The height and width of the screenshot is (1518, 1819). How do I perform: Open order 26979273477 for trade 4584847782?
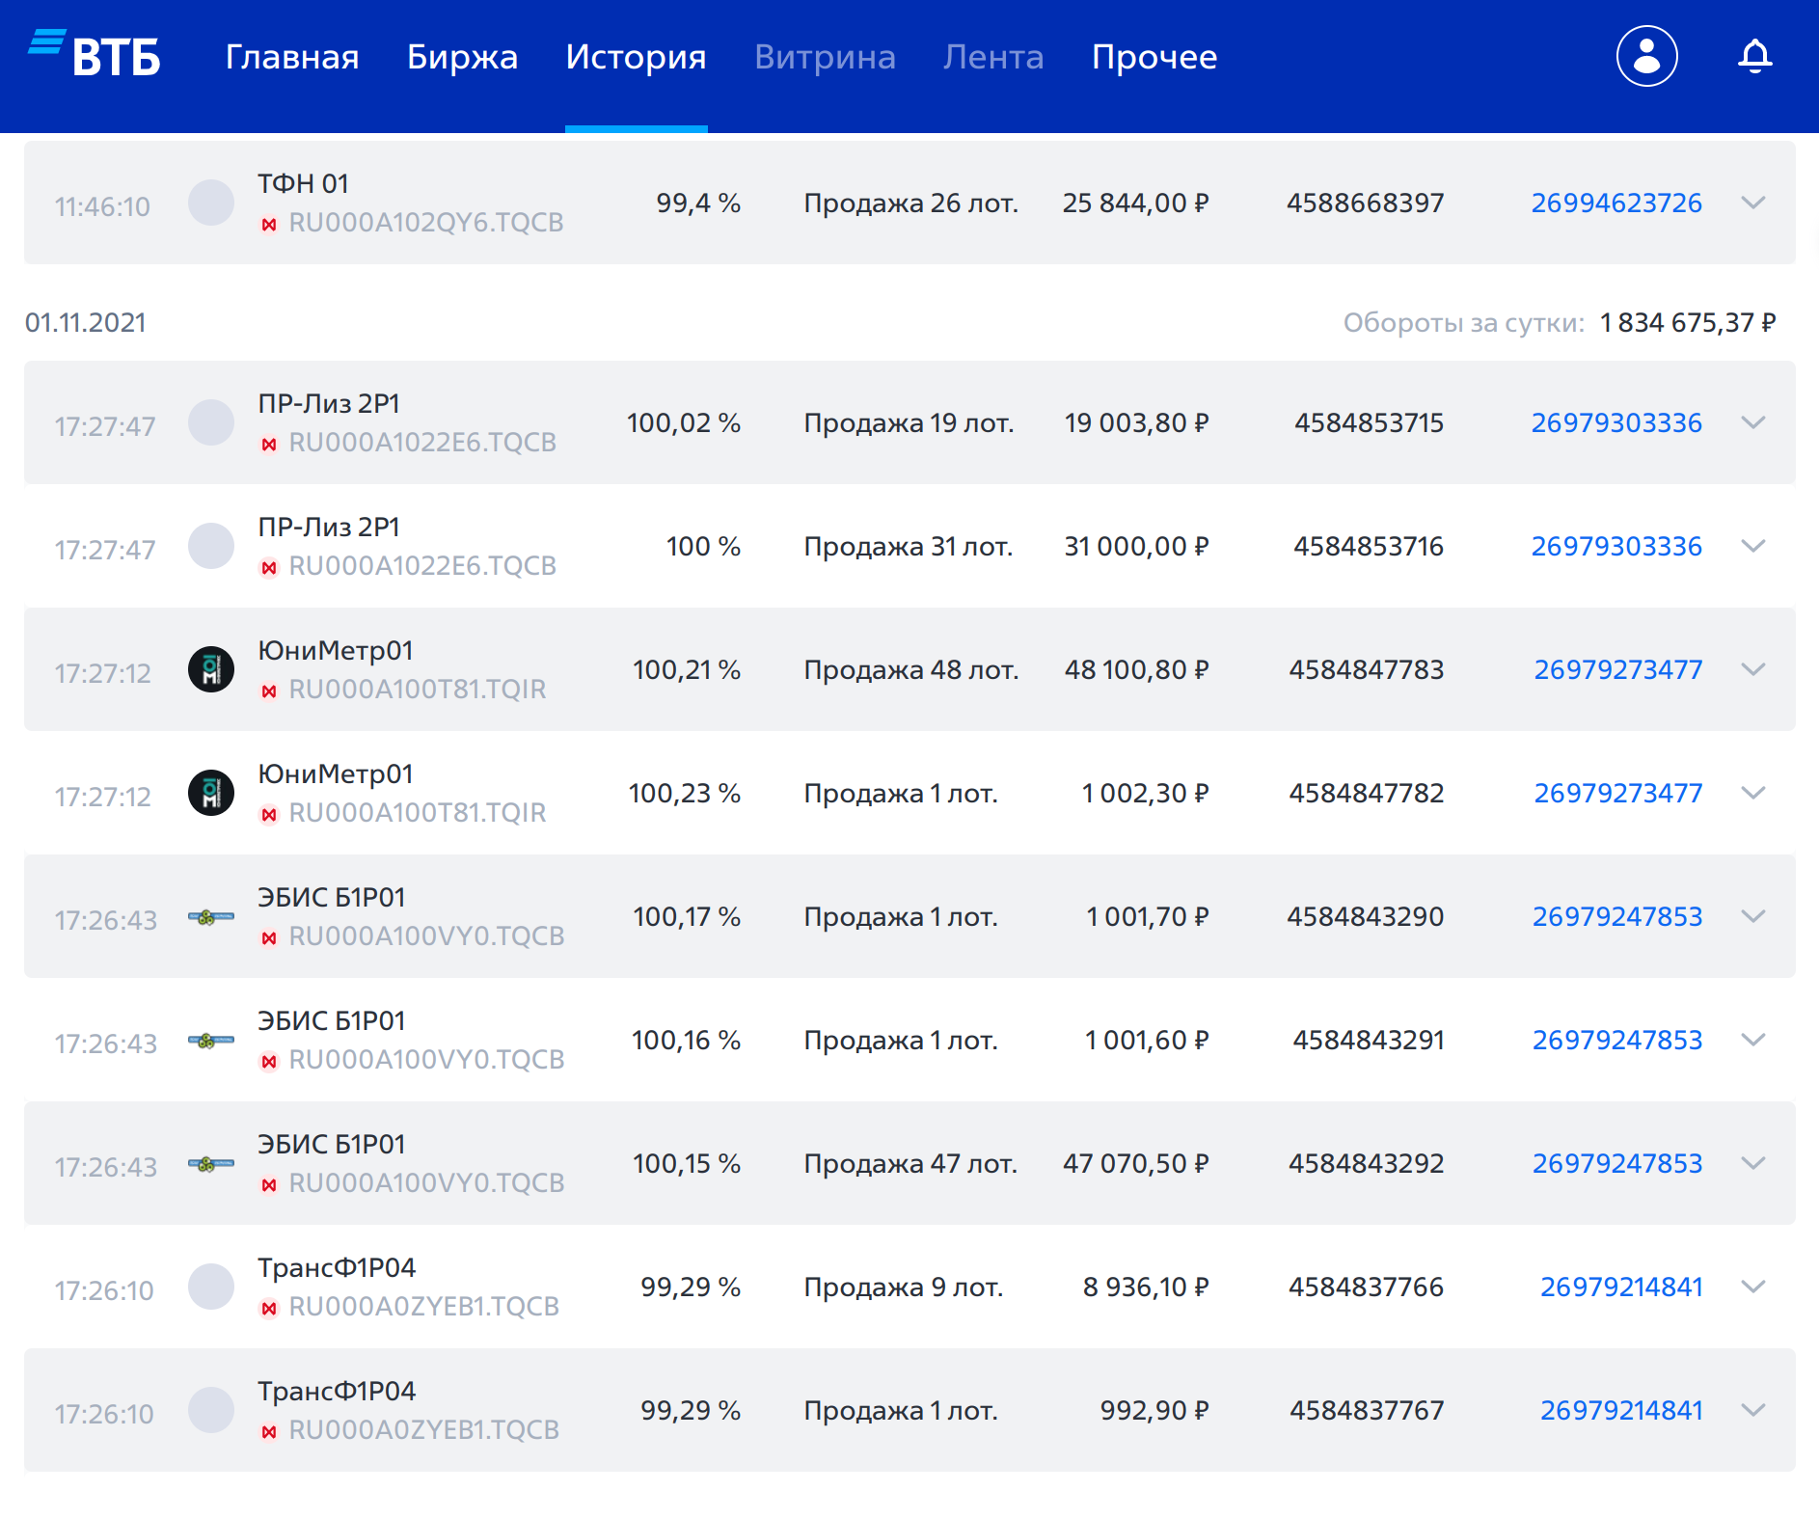click(x=1618, y=793)
